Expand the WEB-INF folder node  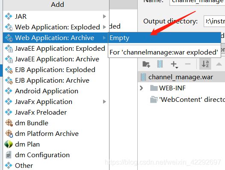click(141, 88)
